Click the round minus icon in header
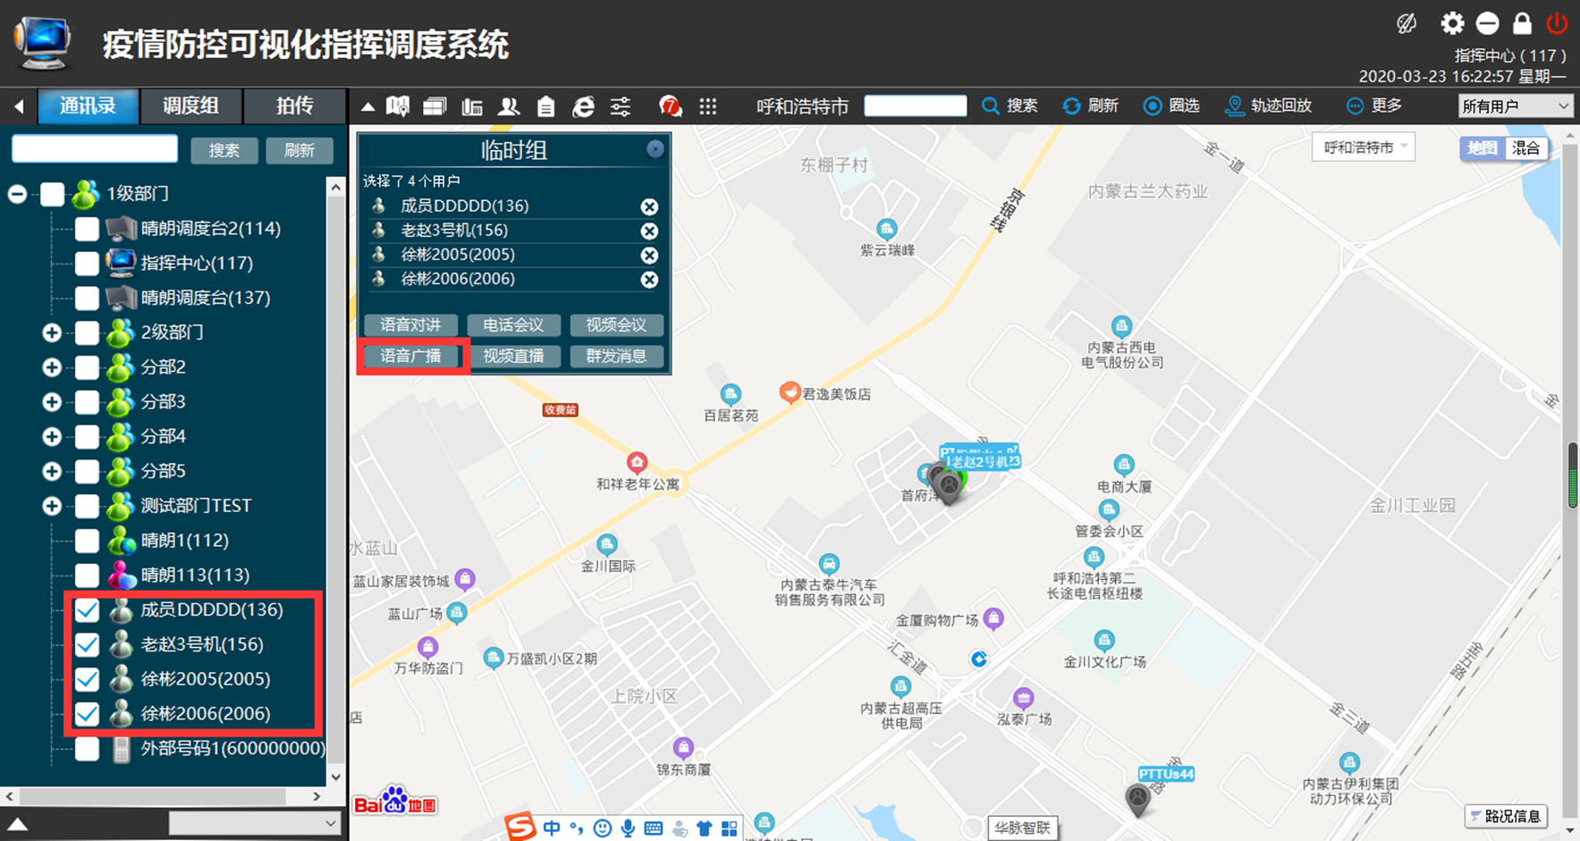1580x841 pixels. pyautogui.click(x=1487, y=23)
